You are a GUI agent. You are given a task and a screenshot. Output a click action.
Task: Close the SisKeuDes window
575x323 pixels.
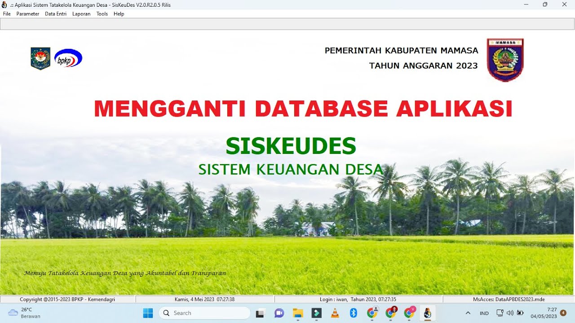tap(565, 4)
